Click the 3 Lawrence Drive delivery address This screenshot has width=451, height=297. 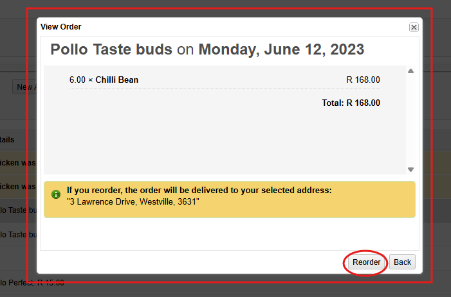click(x=133, y=202)
